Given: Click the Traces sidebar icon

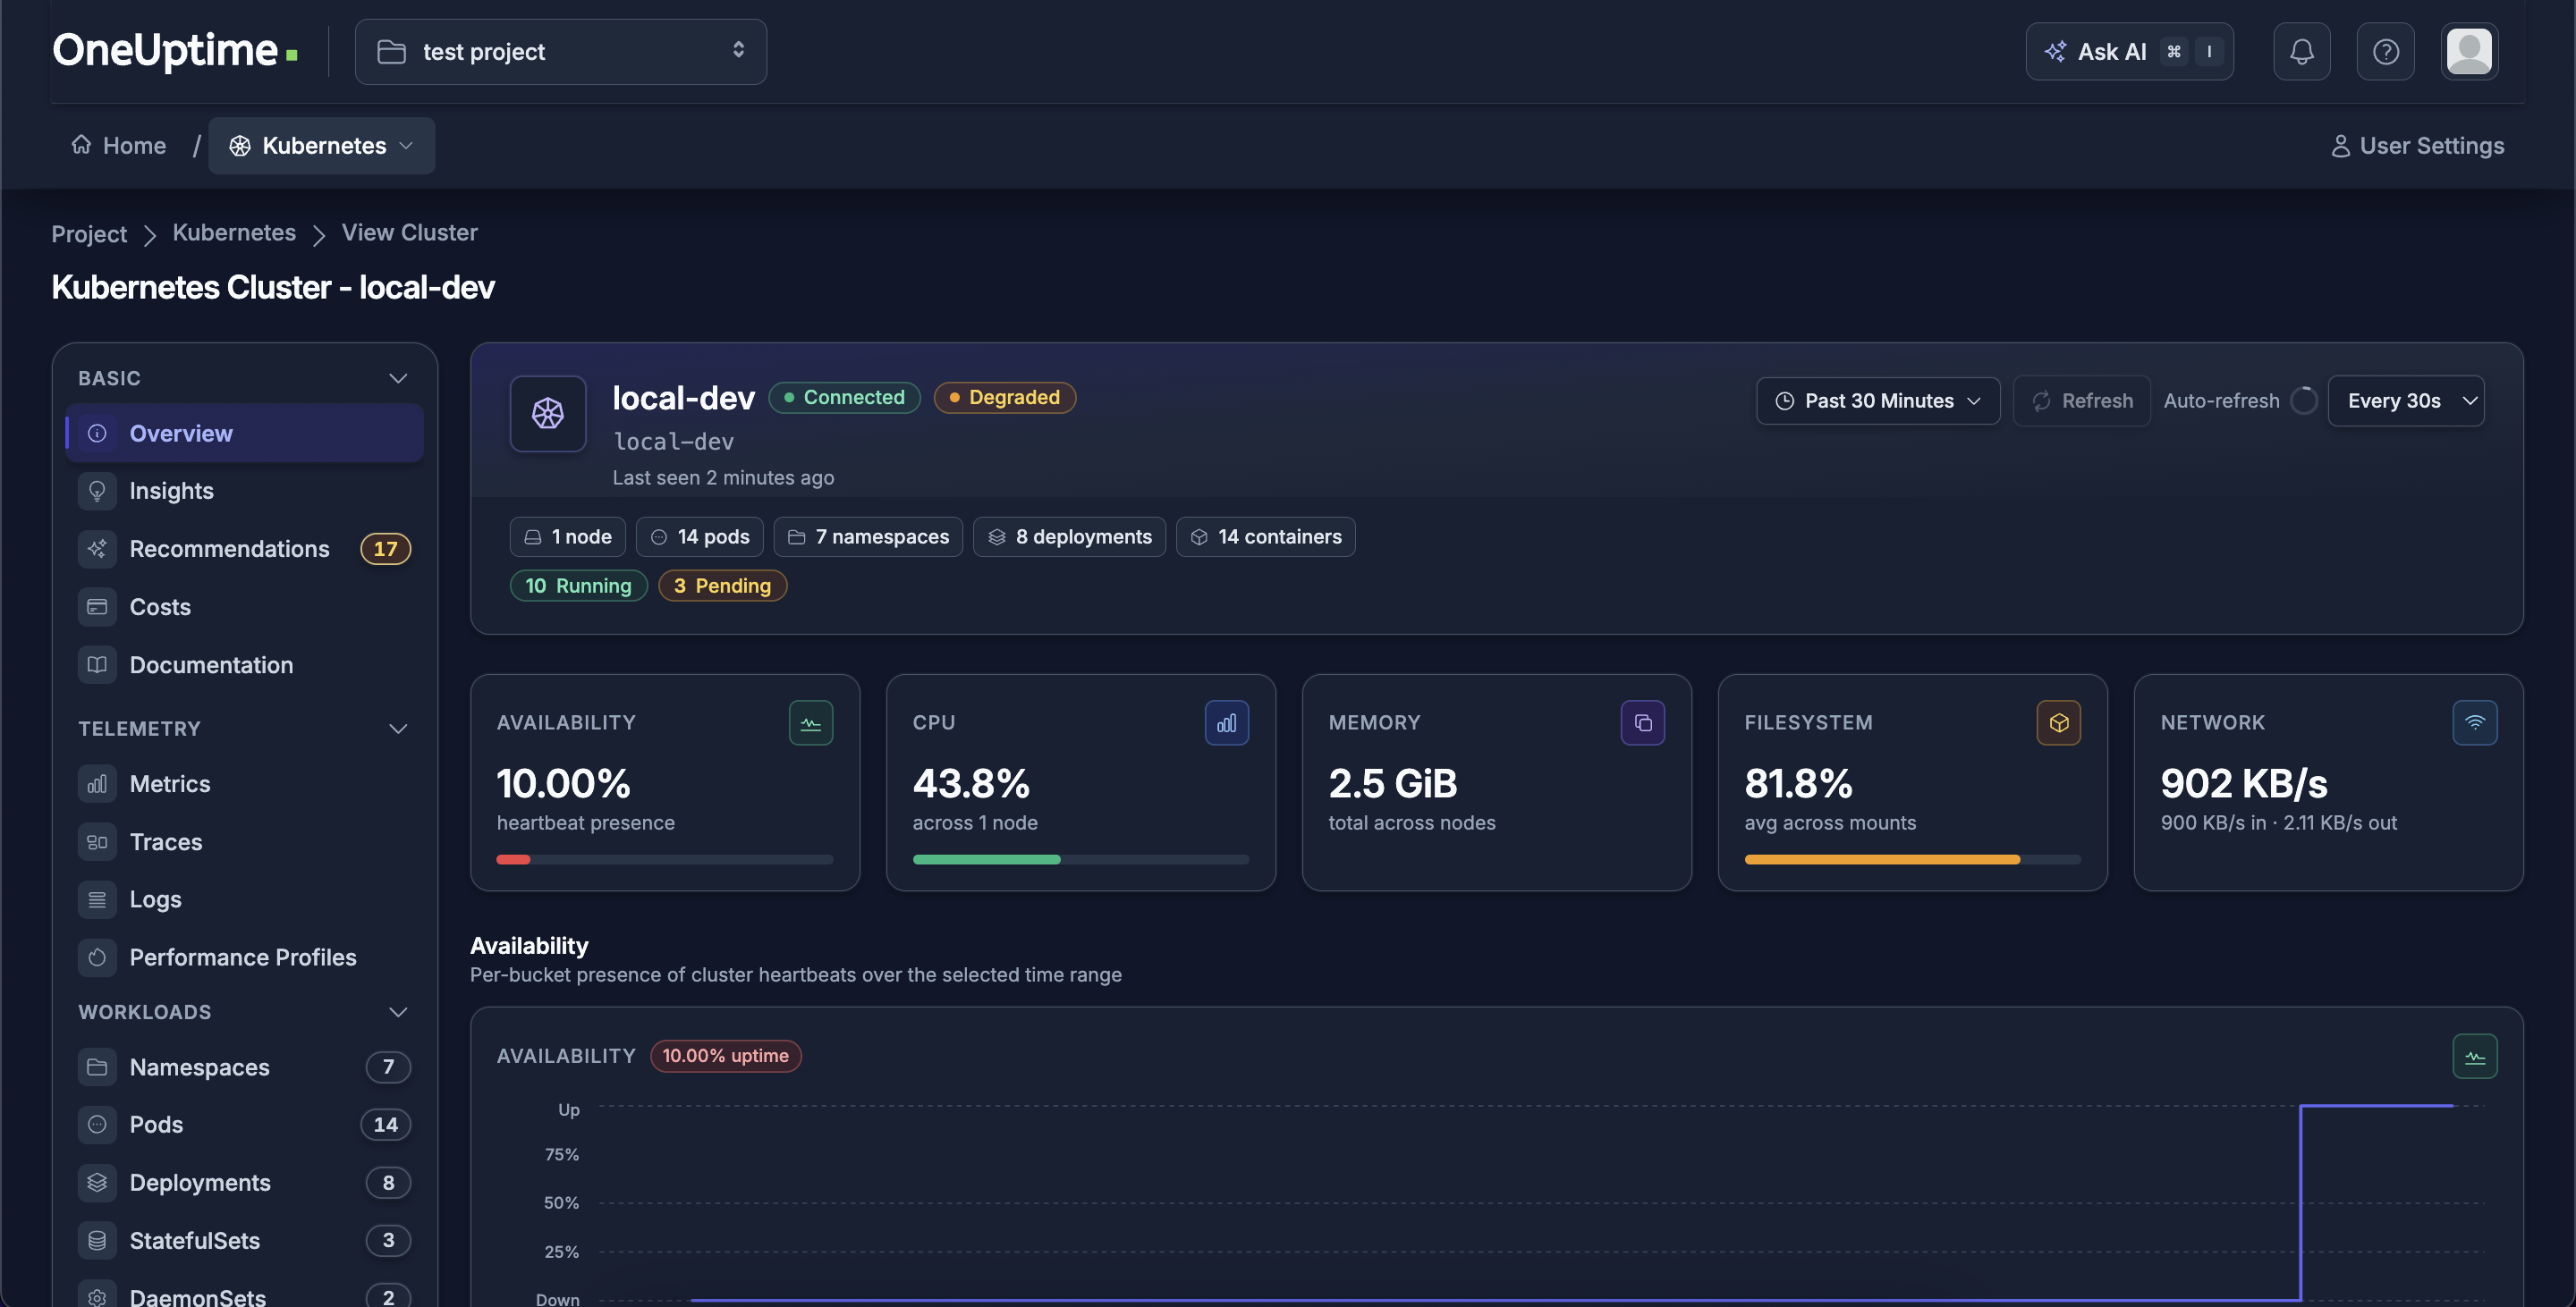Looking at the screenshot, I should (x=97, y=841).
